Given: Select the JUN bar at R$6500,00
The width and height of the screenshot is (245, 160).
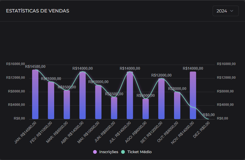Looking at the screenshot, I should [x=114, y=108].
